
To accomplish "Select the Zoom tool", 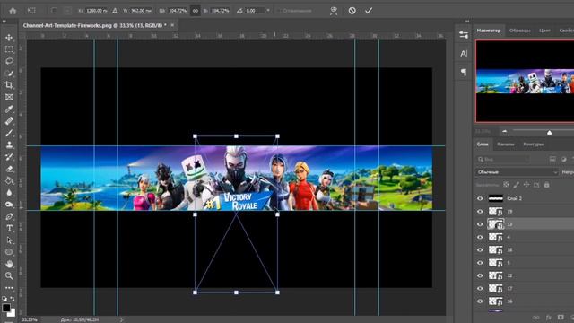I will (9, 275).
